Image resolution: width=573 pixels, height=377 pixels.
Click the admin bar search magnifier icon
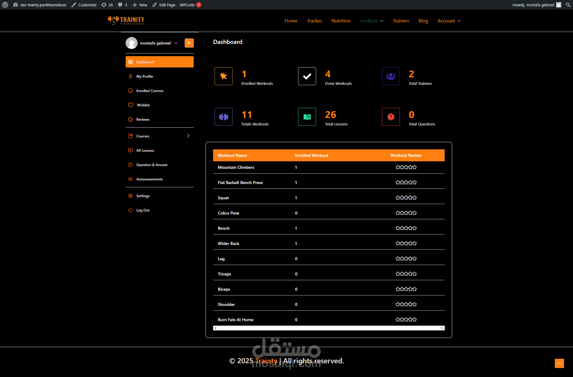pos(568,5)
